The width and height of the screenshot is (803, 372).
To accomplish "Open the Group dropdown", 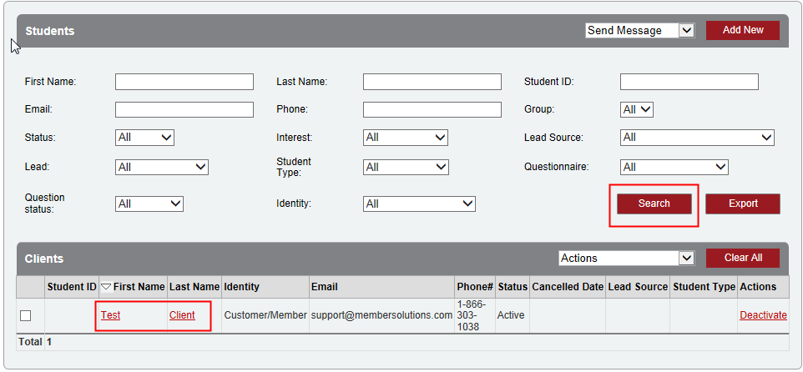I will pyautogui.click(x=636, y=109).
